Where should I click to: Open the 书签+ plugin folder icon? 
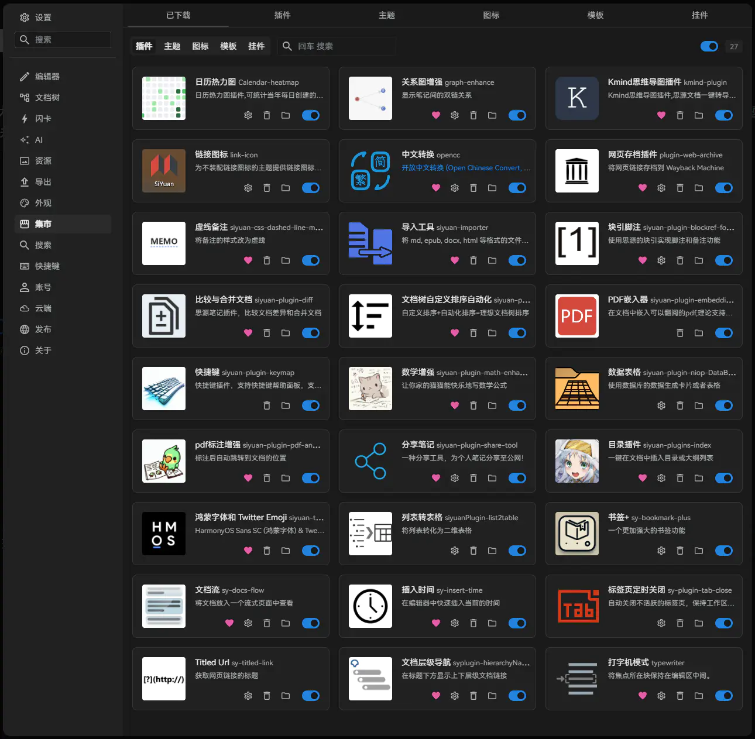coord(699,551)
